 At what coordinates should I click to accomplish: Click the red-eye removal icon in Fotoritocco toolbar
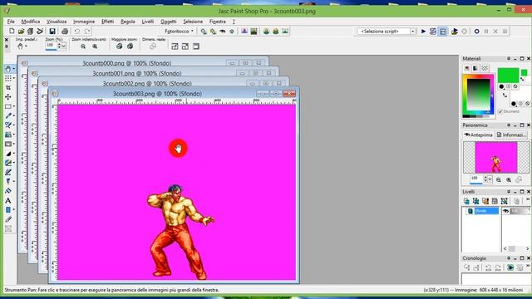click(222, 32)
